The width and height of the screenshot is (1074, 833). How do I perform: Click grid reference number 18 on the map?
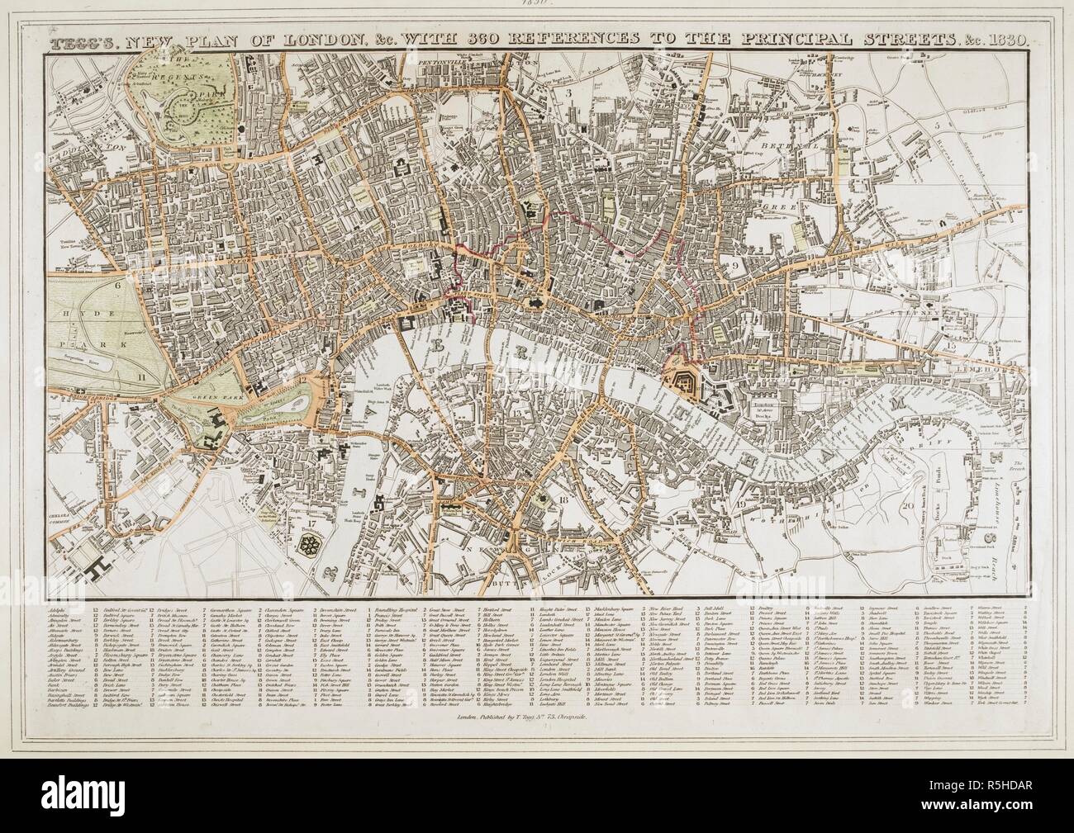(562, 500)
